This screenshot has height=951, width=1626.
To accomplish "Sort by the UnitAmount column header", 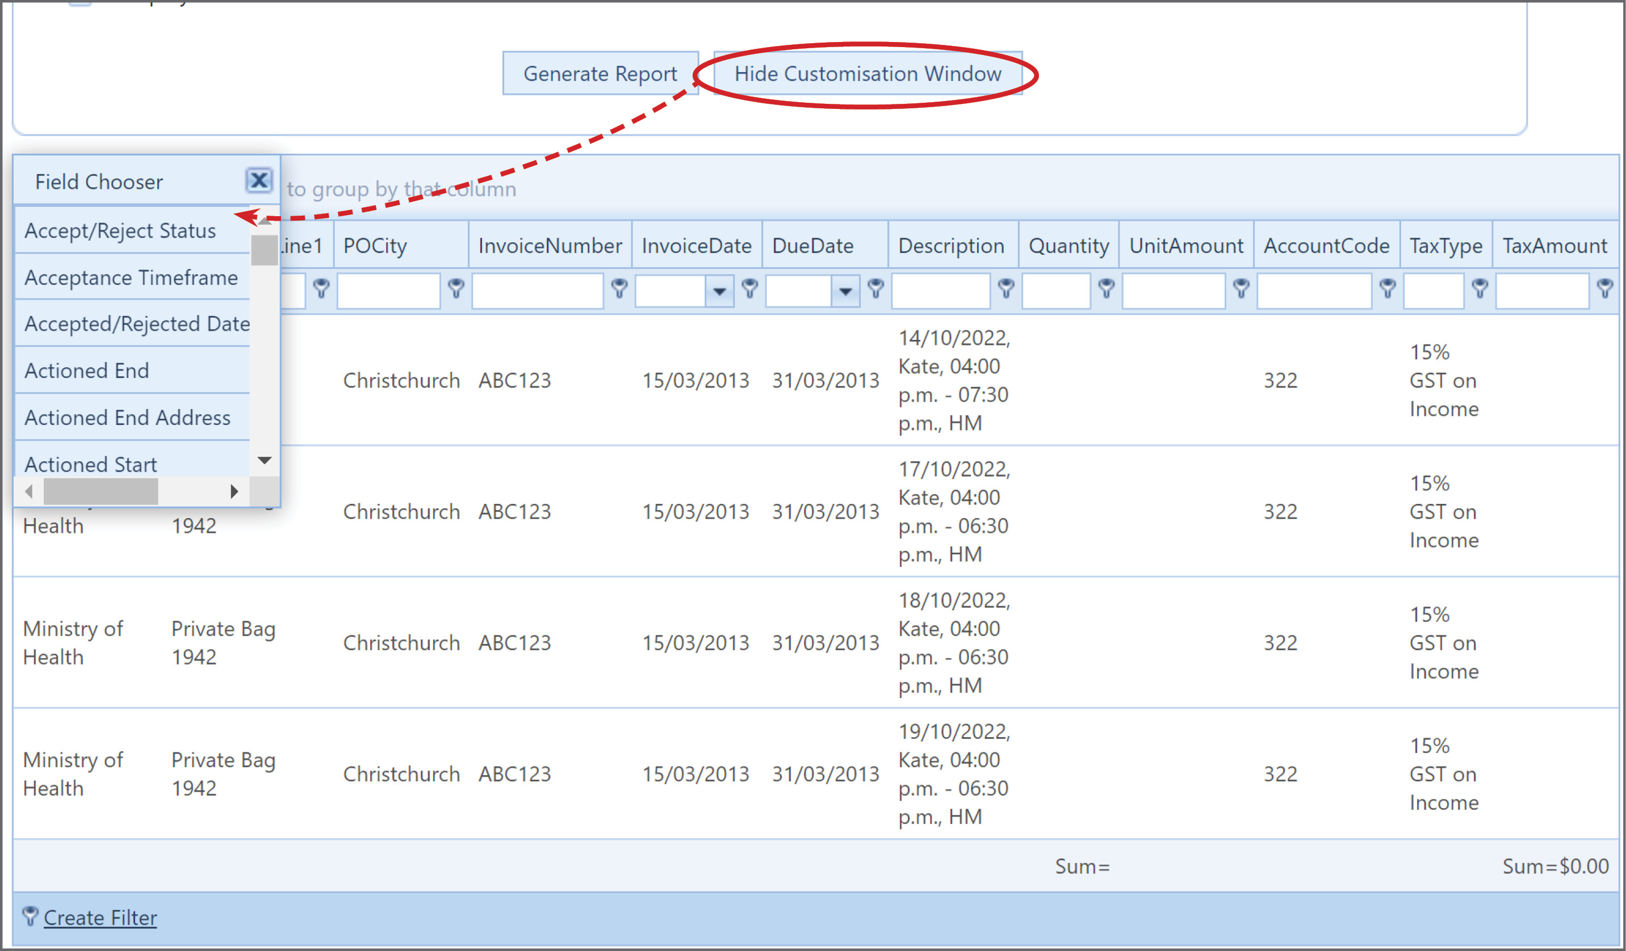I will [x=1187, y=245].
